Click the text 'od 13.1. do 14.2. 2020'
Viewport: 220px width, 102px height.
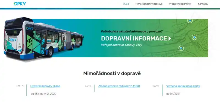[x=43, y=94]
